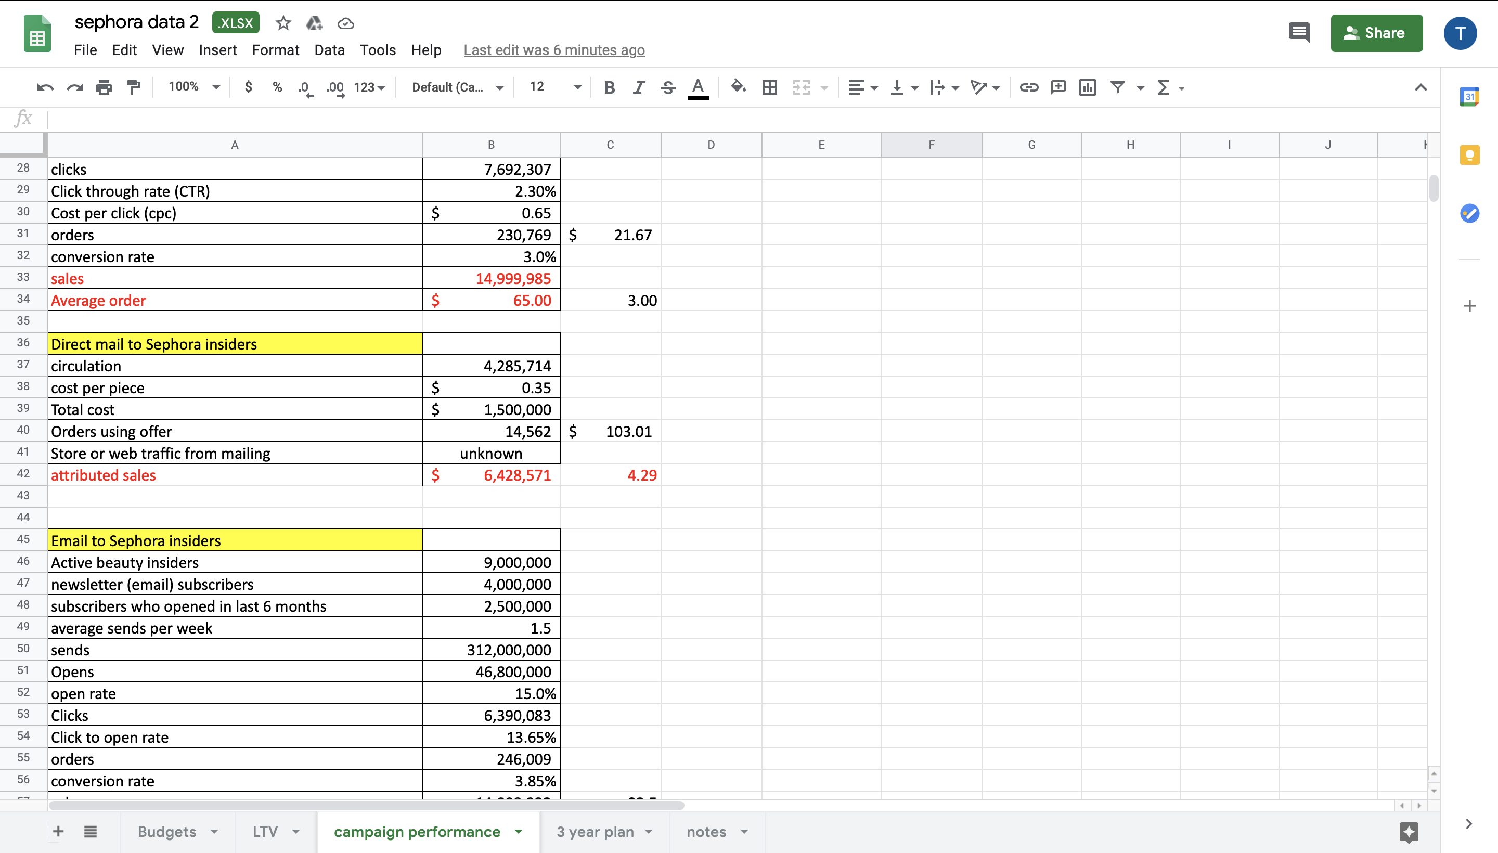Insert a comment
The height and width of the screenshot is (853, 1498).
[x=1057, y=87]
